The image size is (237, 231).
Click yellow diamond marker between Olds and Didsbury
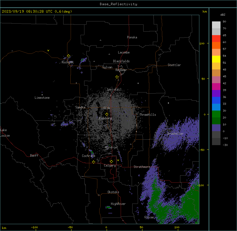tap(107, 114)
